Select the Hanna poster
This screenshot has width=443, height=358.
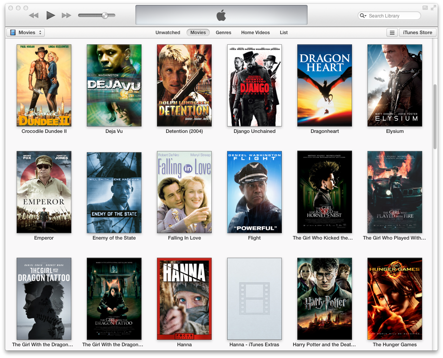184,299
